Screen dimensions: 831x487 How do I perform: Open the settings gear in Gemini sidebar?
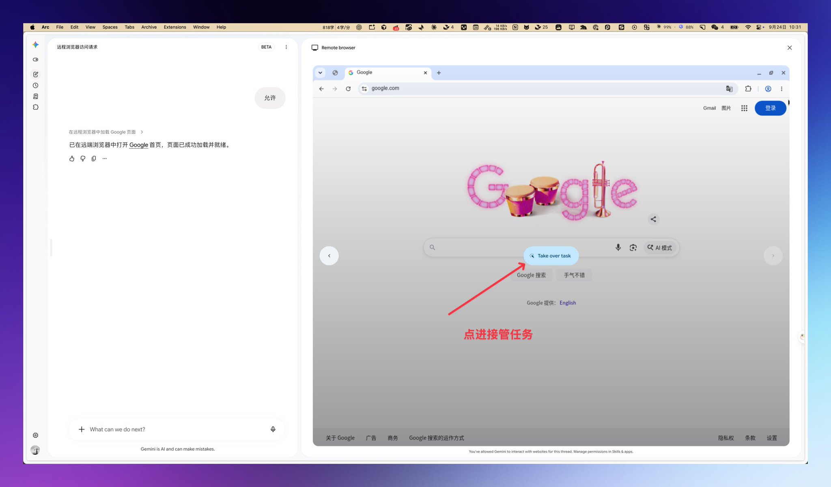36,435
